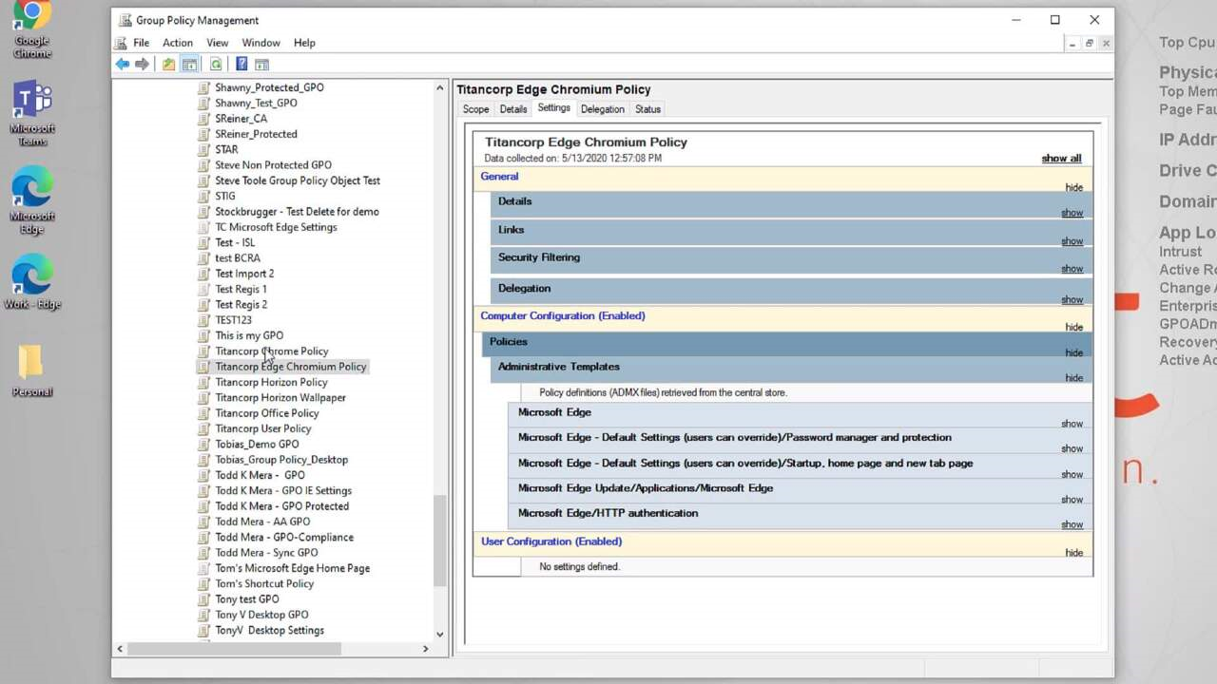Switch to the Delegation tab
This screenshot has width=1217, height=684.
602,108
